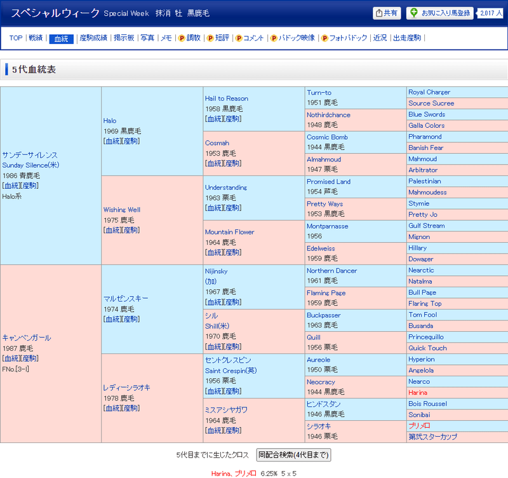This screenshot has height=478, width=508.
Task: Click the Mountain Flower link
Action: [229, 232]
